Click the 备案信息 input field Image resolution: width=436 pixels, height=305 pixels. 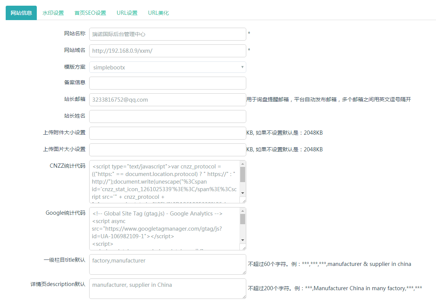pos(168,83)
